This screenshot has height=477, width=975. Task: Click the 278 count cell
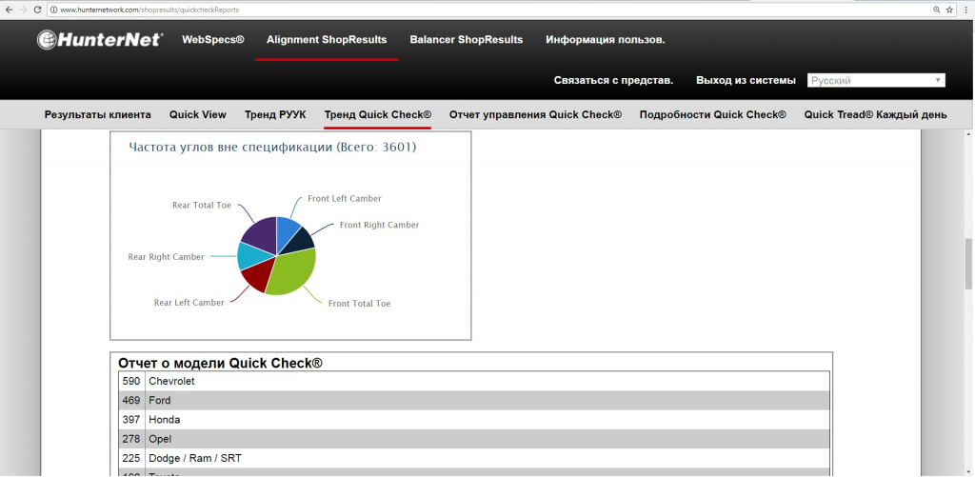(131, 439)
